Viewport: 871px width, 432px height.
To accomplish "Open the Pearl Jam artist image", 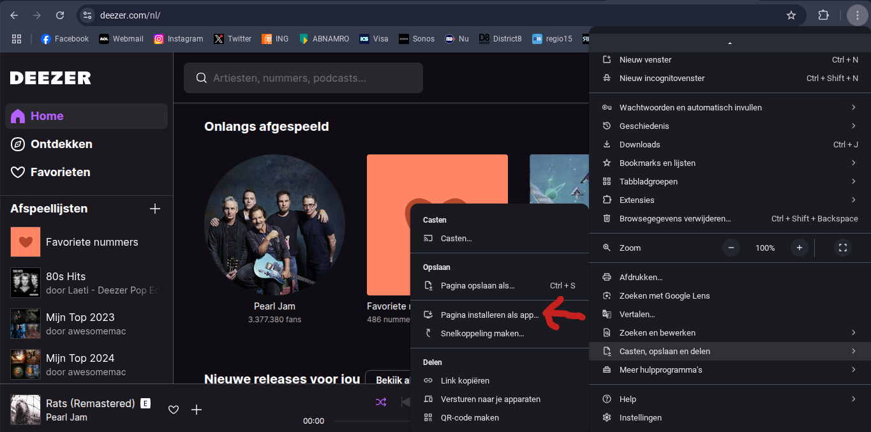I will (274, 225).
